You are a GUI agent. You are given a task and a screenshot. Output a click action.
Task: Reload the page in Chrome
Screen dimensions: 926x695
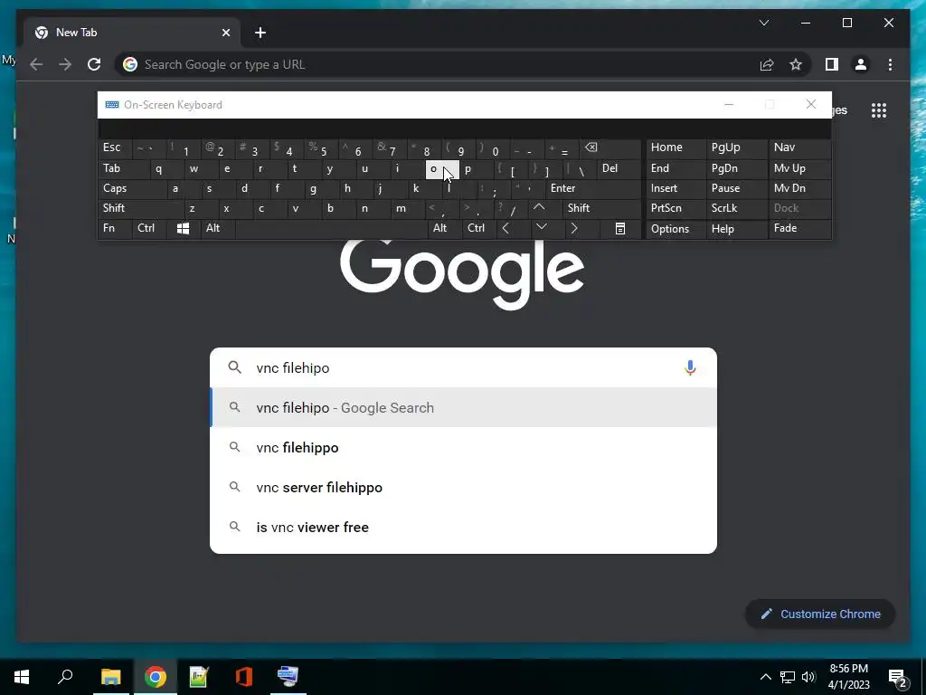94,64
